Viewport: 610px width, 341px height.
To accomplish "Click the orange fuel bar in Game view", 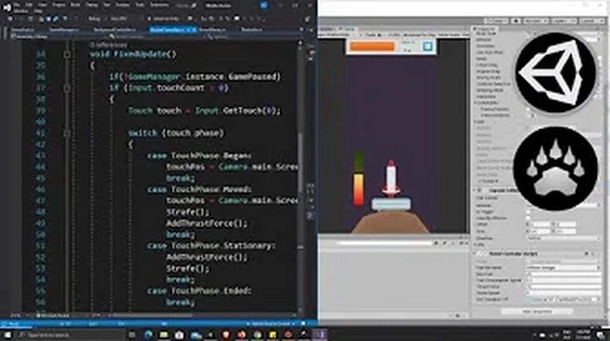I will [x=372, y=46].
